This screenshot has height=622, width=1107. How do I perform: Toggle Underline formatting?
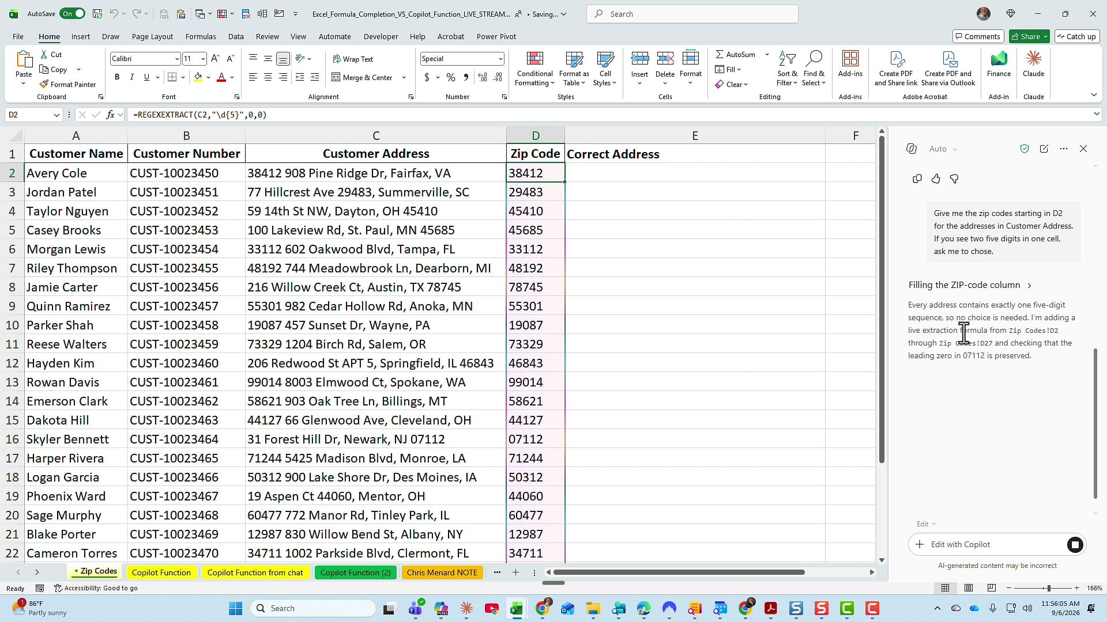pyautogui.click(x=146, y=77)
